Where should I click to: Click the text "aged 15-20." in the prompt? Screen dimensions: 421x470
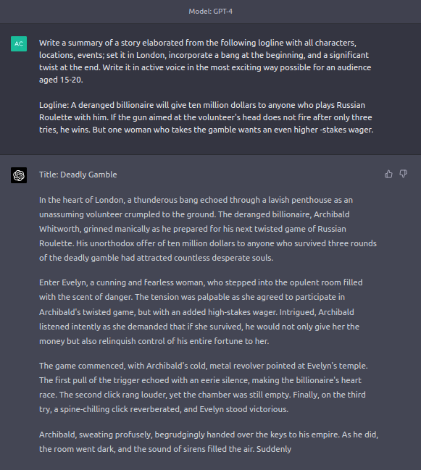point(61,80)
